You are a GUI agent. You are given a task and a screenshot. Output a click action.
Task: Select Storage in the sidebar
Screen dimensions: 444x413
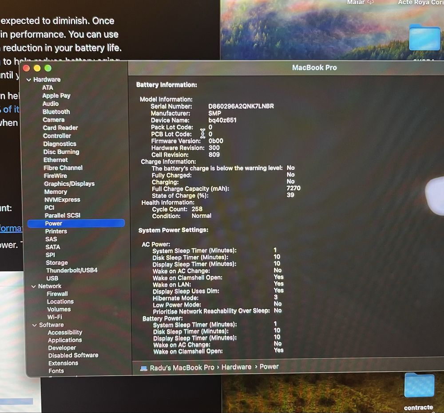57,263
